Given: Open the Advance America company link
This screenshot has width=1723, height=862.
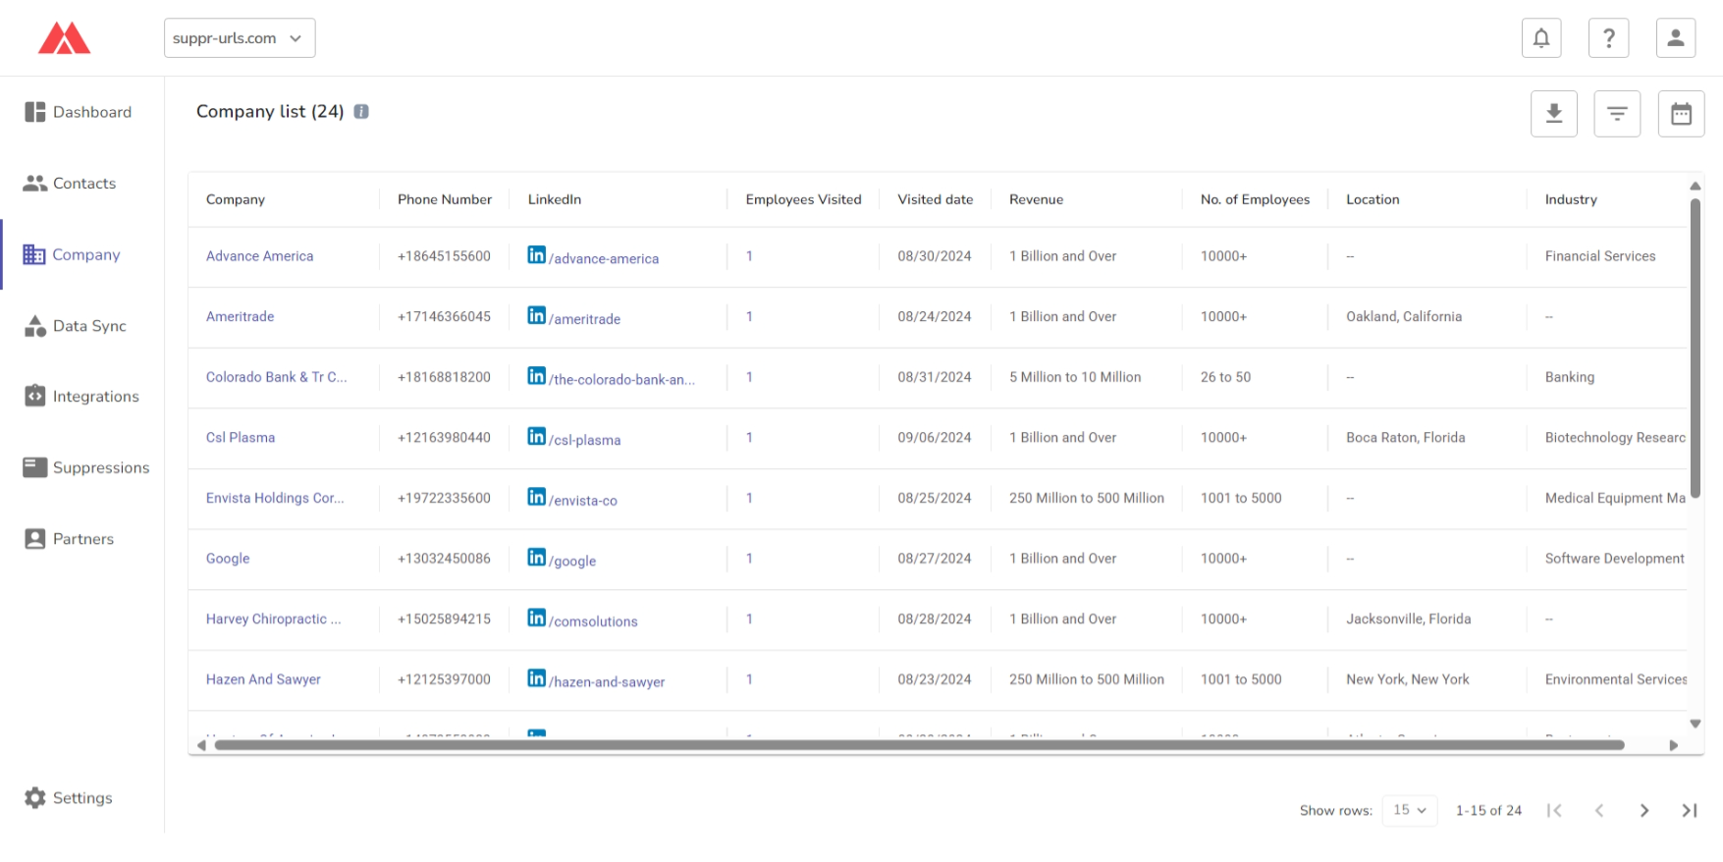Looking at the screenshot, I should click(259, 256).
